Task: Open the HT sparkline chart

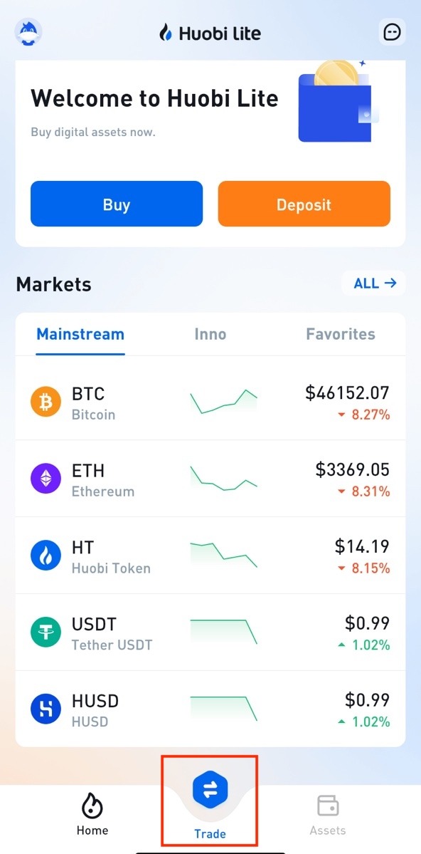Action: coord(223,555)
